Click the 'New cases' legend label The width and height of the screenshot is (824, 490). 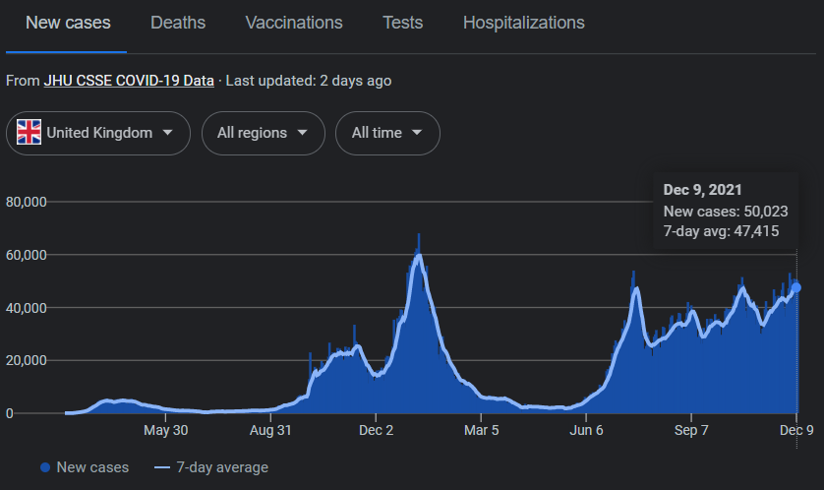(x=92, y=467)
